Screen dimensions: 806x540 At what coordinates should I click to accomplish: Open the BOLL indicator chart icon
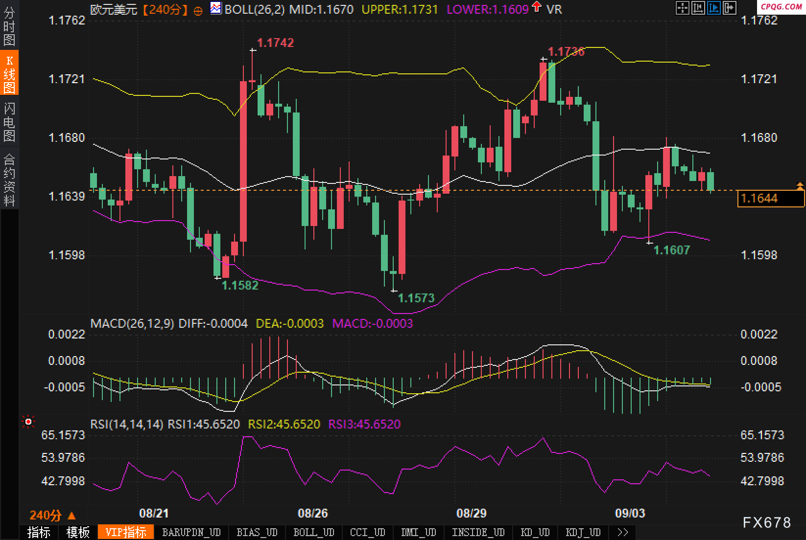click(215, 8)
